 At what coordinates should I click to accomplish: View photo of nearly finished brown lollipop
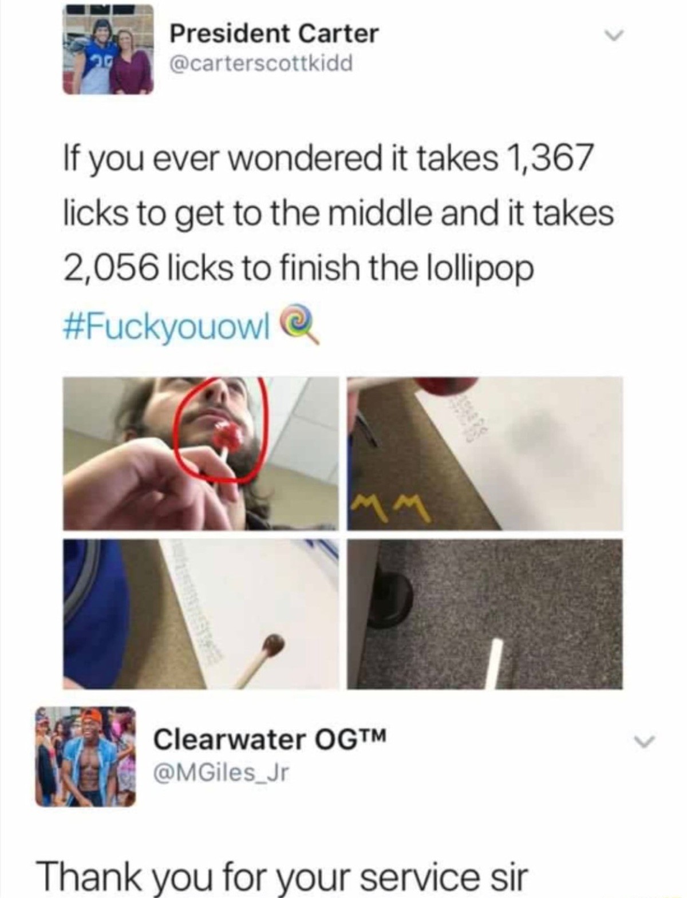coord(200,613)
